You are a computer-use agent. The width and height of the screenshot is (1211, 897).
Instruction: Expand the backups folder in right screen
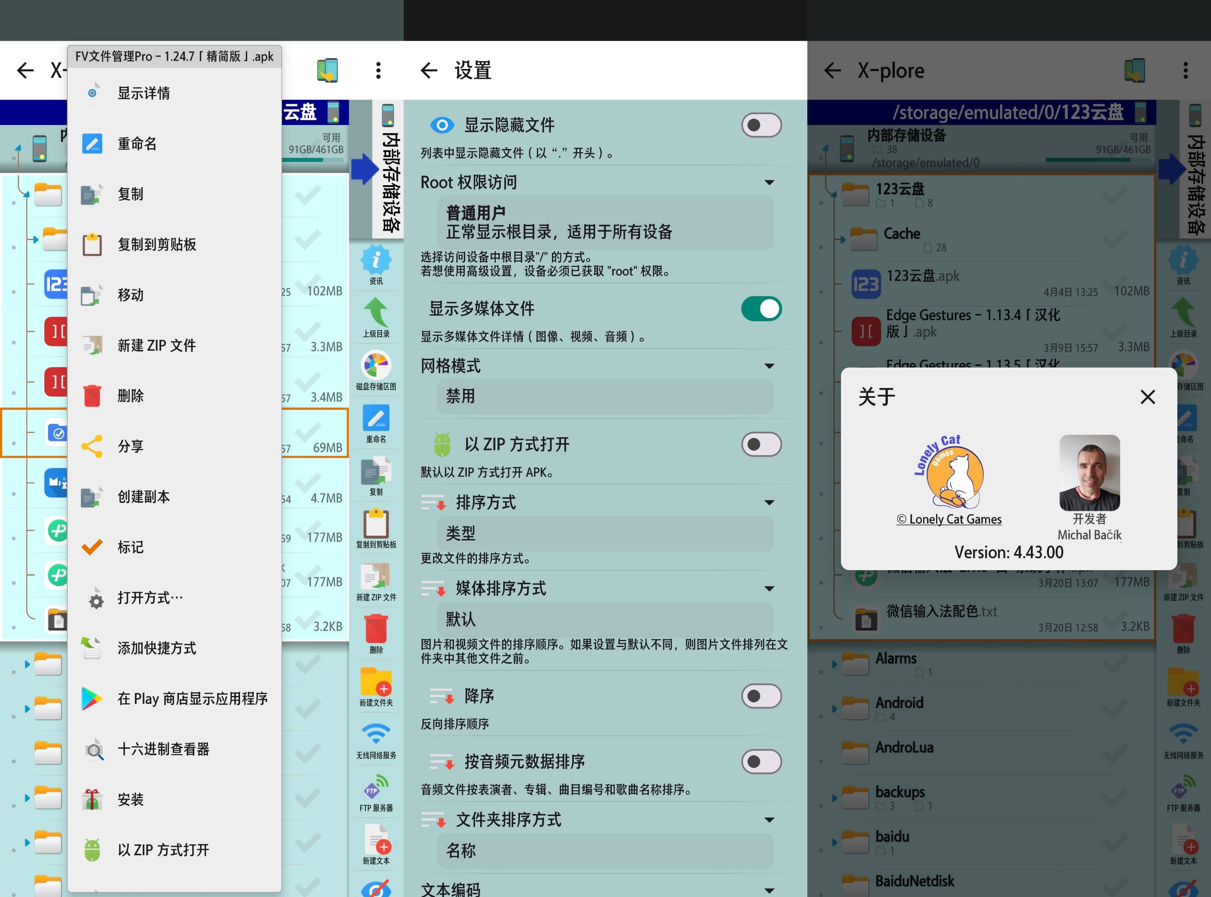pos(834,798)
